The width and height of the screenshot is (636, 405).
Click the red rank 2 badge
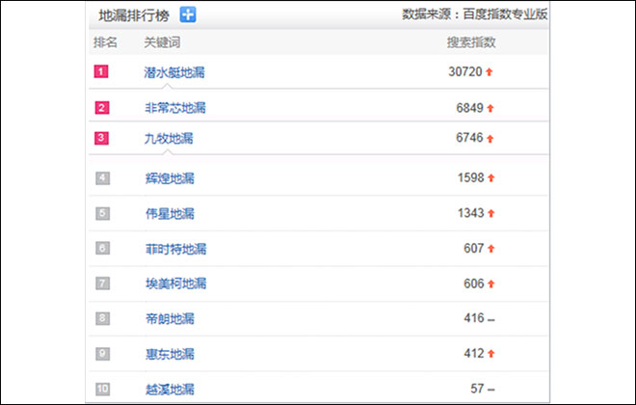tap(102, 108)
